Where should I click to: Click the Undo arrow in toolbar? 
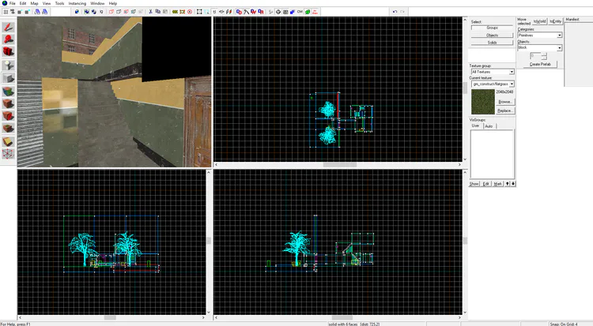pos(395,12)
